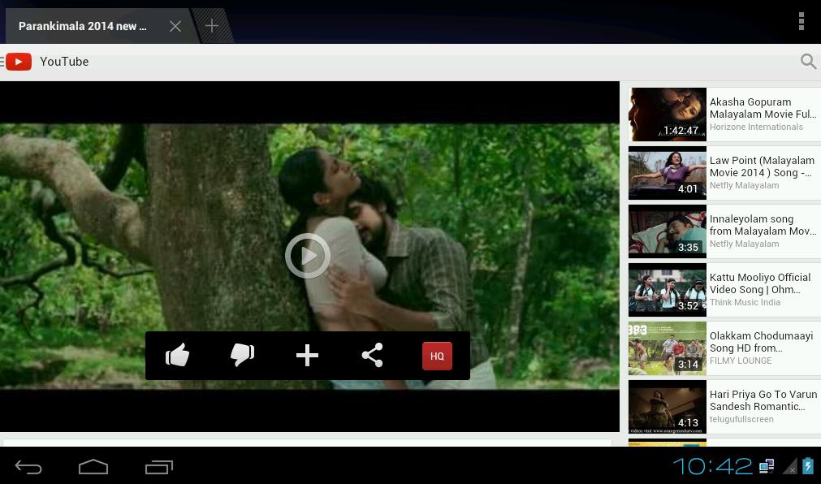Click Horizone Internationals channel name
821x484 pixels.
pos(756,127)
